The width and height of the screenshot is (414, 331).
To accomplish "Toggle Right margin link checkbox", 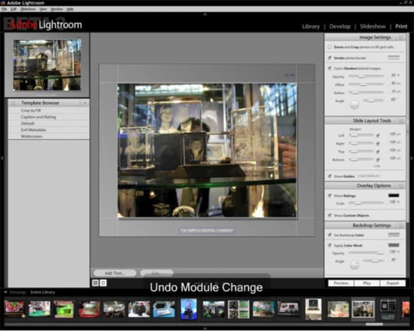I will [378, 144].
